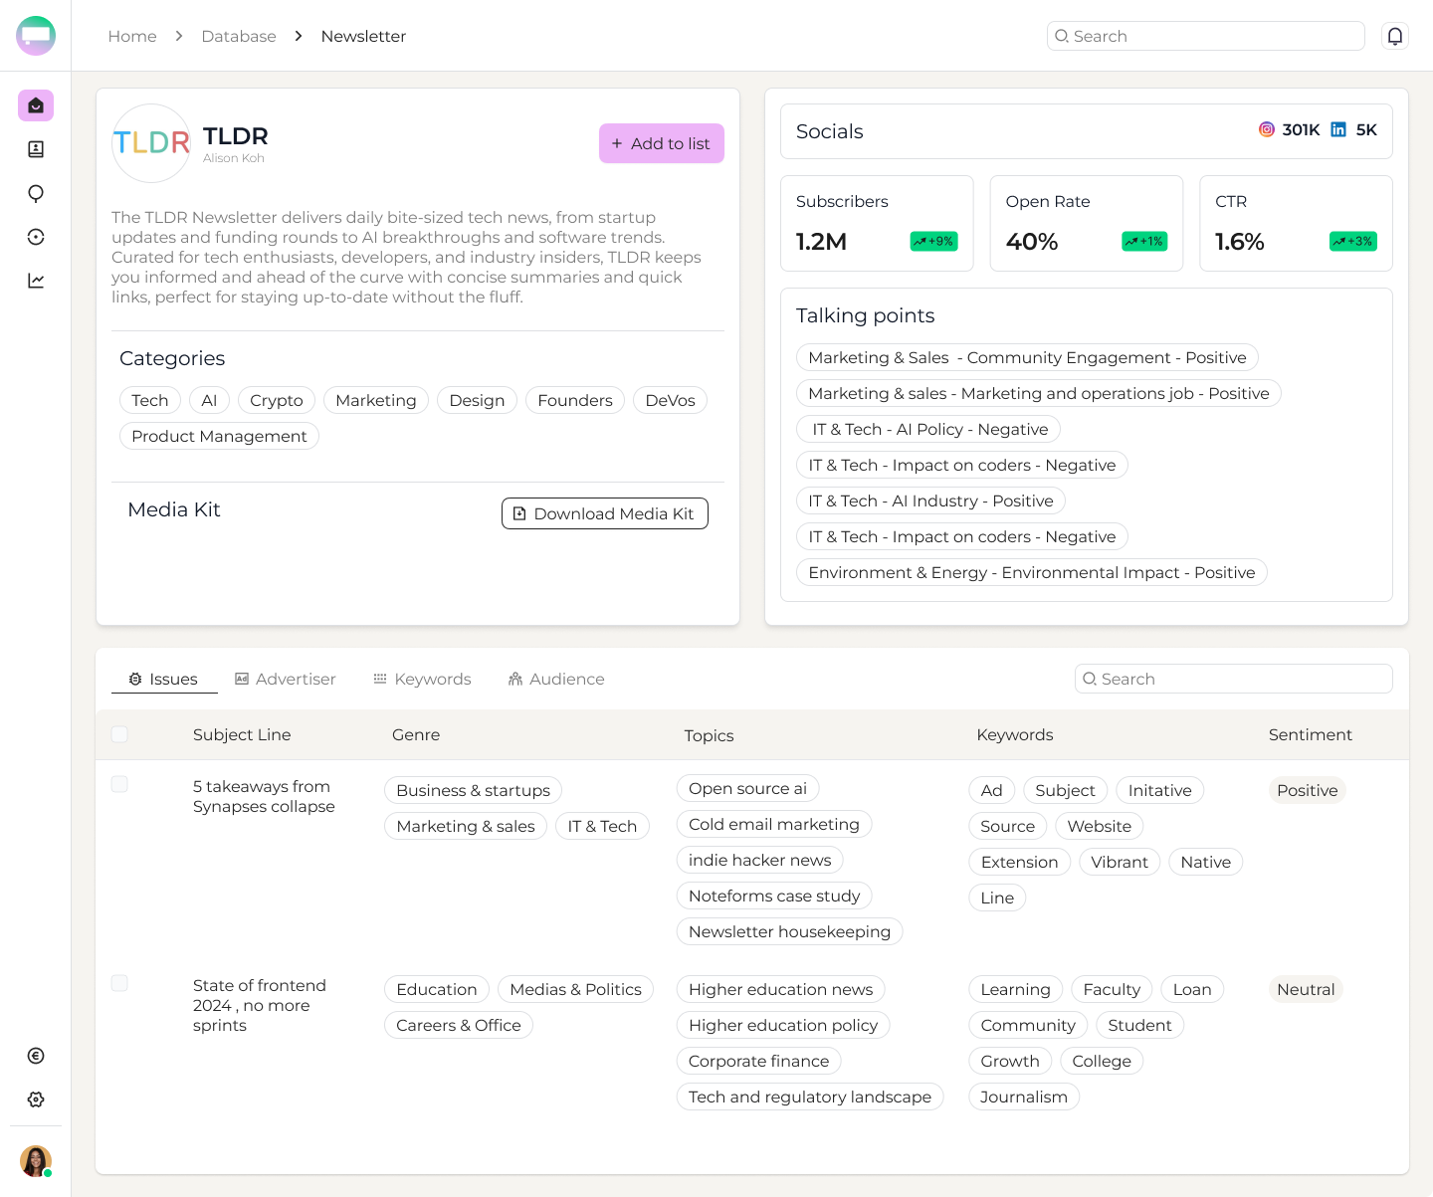Open the newsletter inbox sidebar icon
Viewport: 1433px width, 1197px height.
[36, 105]
